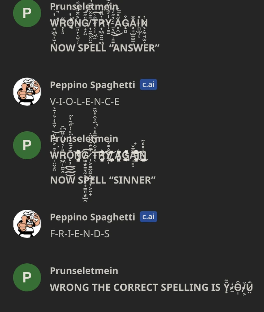
Task: Click the c.ai badge next to F-R-I-E-N-D-S message
Action: pos(148,216)
